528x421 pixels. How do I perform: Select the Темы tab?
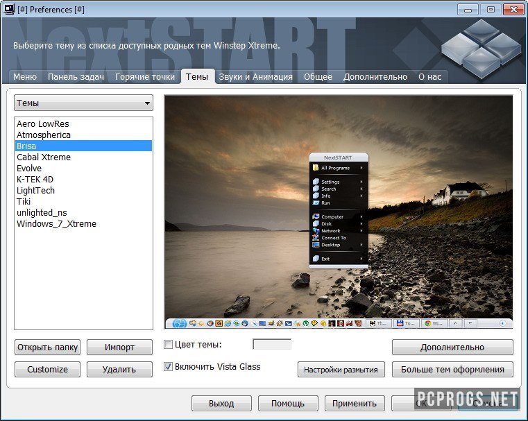click(x=197, y=76)
